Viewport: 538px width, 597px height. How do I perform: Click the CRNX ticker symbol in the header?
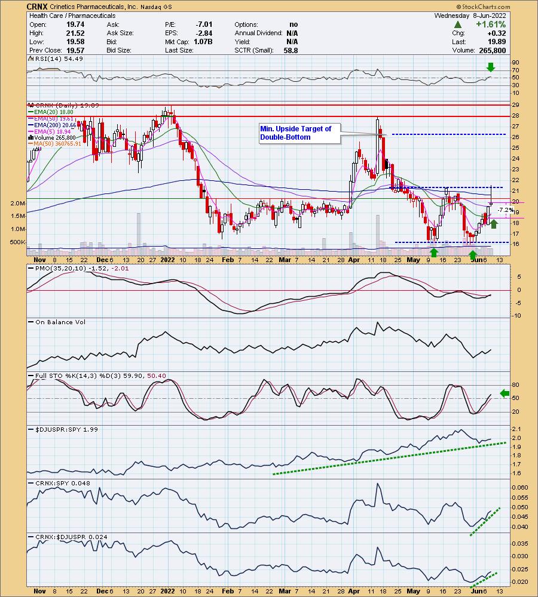[37, 7]
